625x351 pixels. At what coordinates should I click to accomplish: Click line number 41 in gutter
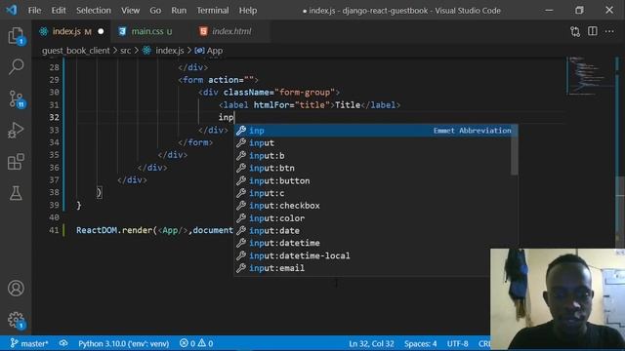pos(55,230)
